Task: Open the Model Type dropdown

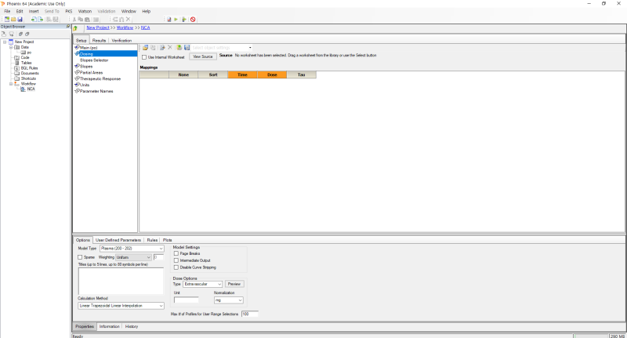Action: (161, 249)
